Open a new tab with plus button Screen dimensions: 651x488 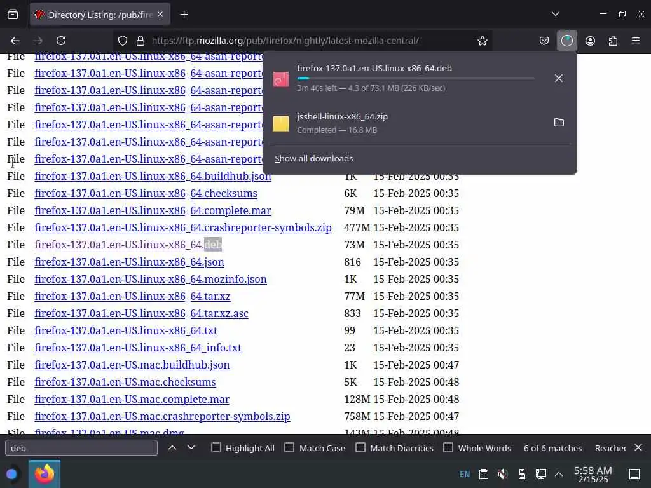(184, 15)
